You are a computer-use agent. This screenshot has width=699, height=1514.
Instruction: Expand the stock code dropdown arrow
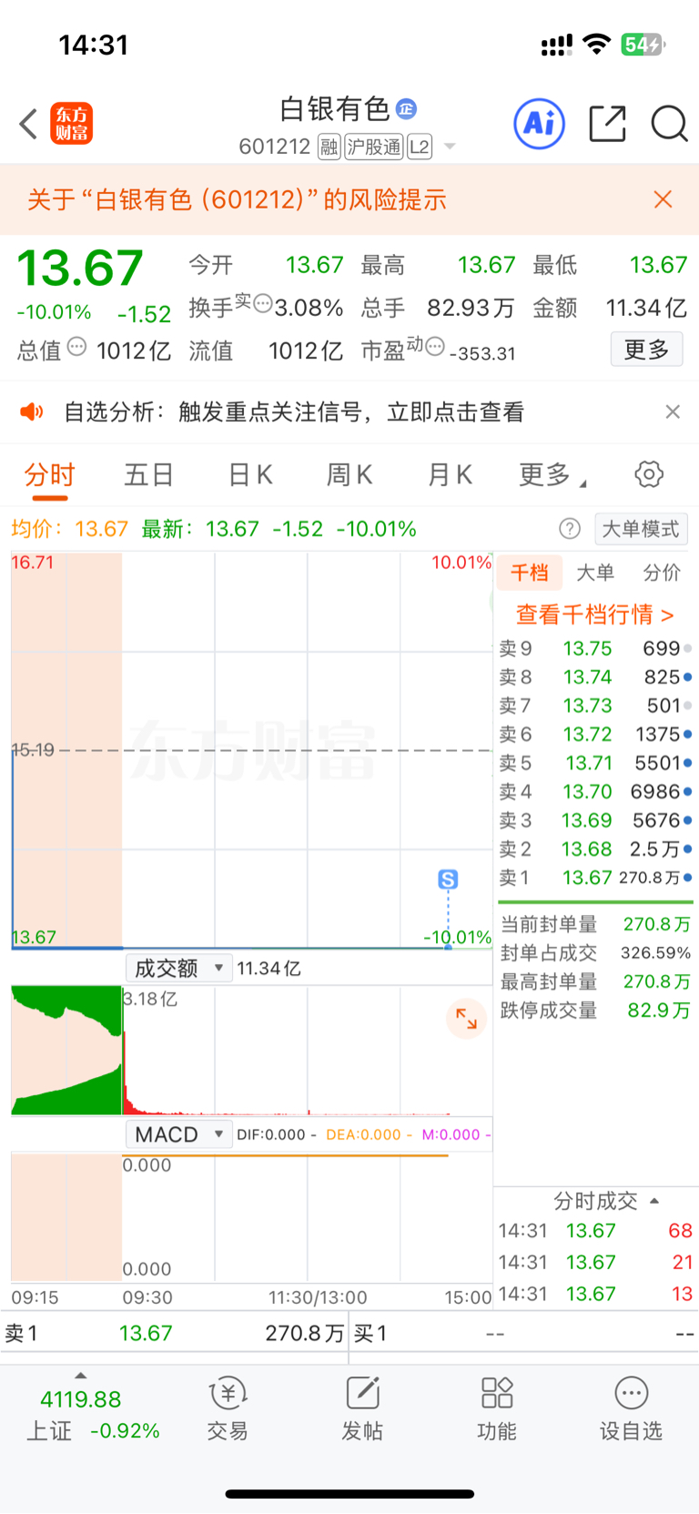(449, 147)
